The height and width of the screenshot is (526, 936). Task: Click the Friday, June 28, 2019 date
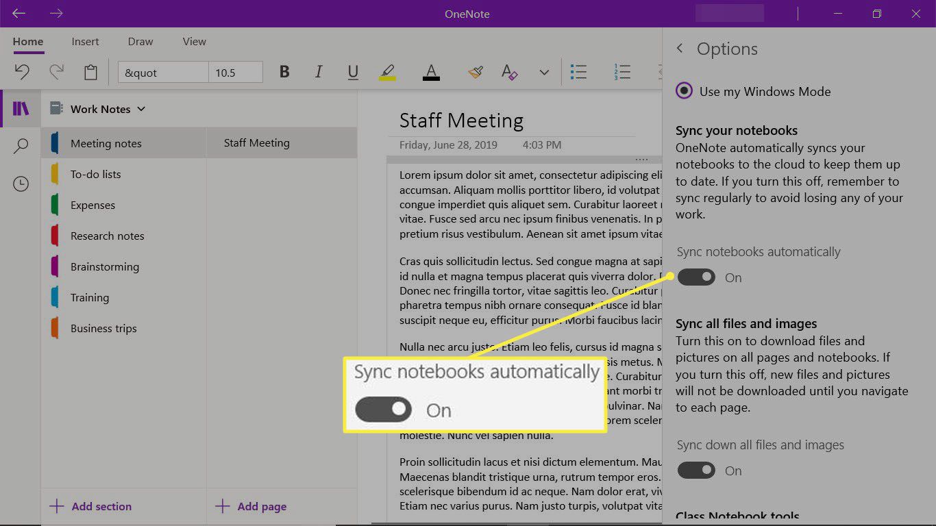[x=448, y=145]
